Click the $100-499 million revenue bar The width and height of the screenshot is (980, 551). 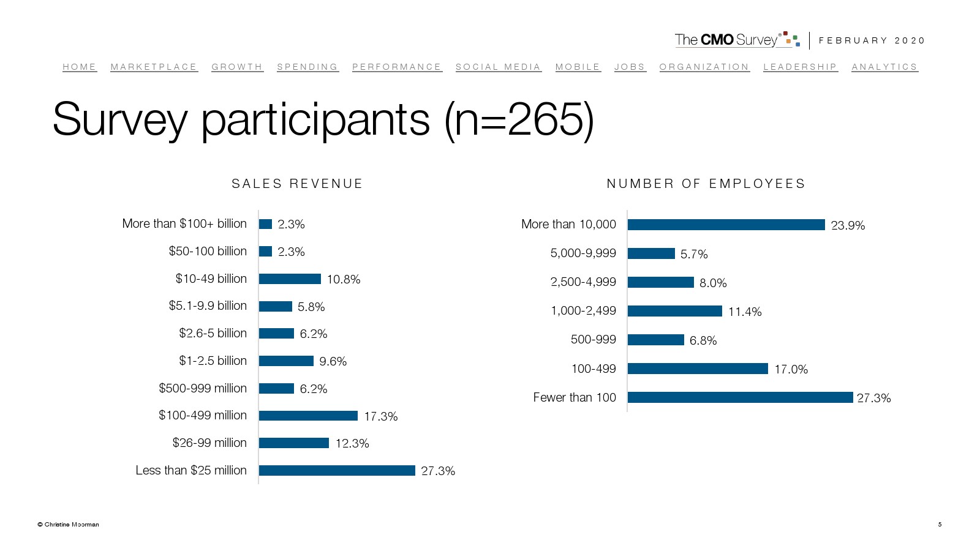click(308, 416)
